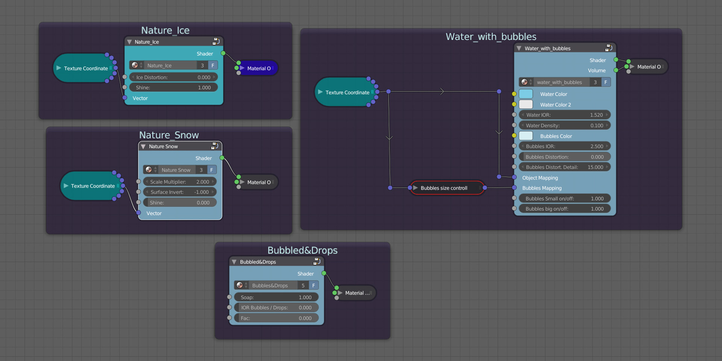This screenshot has width=722, height=361.
Task: Open the Water Color swatch picker
Action: pyautogui.click(x=525, y=94)
